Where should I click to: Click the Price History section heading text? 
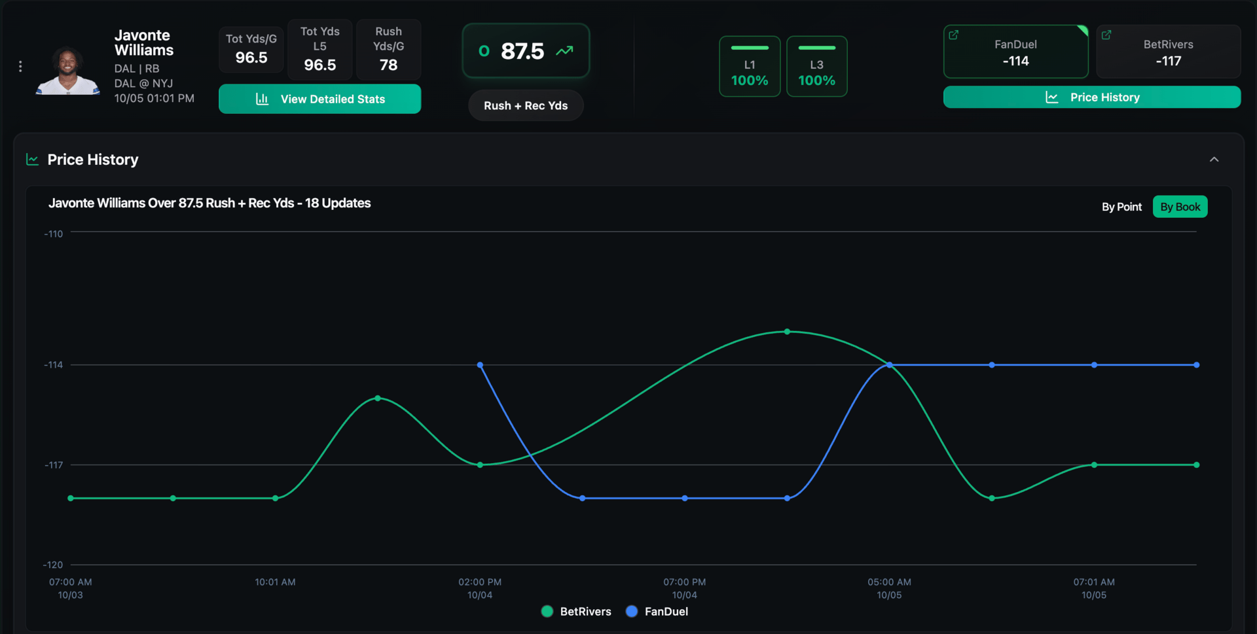93,160
